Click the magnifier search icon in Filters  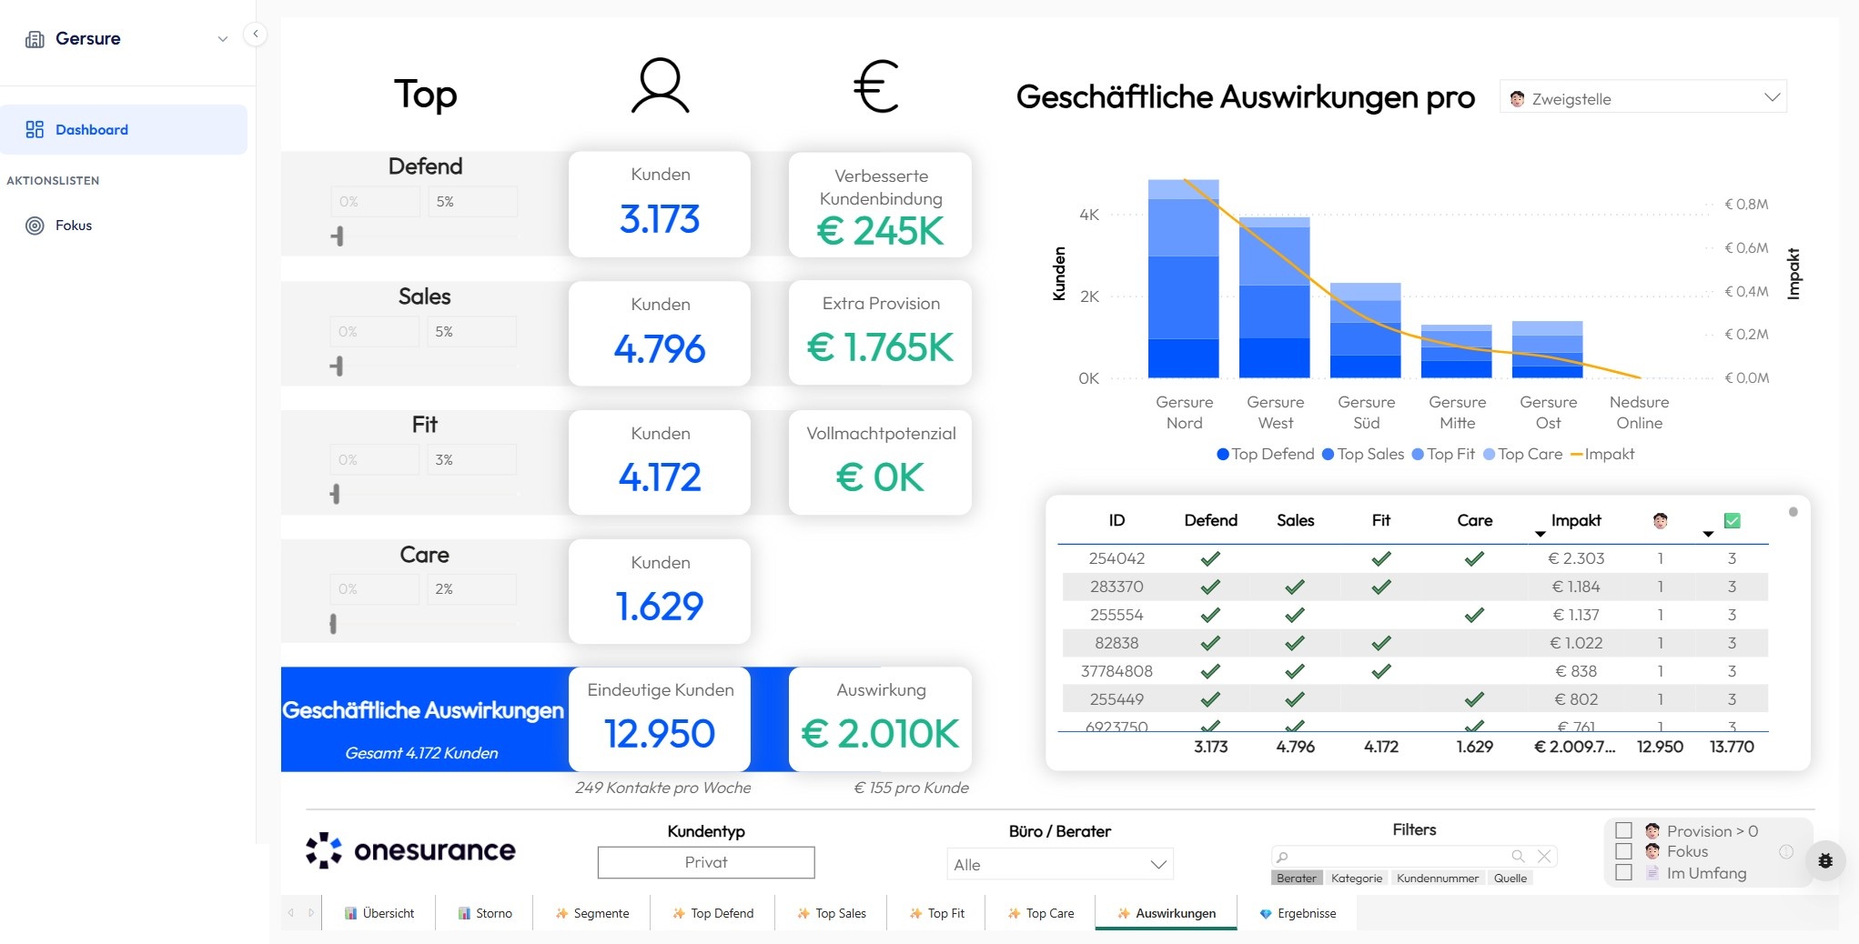pyautogui.click(x=1518, y=856)
